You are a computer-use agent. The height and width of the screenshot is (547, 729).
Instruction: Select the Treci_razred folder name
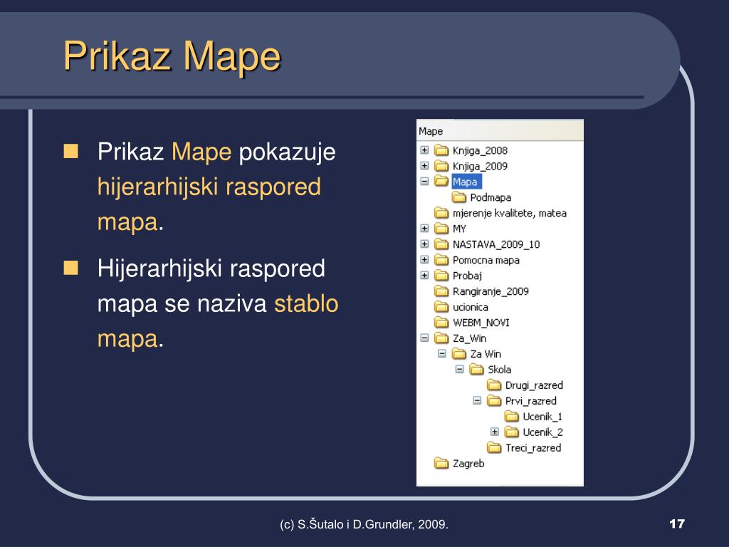[533, 447]
